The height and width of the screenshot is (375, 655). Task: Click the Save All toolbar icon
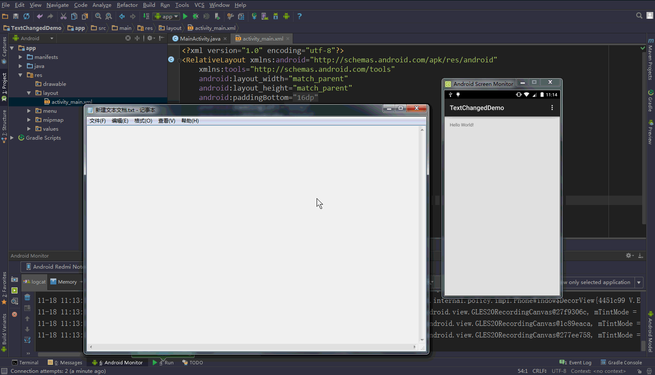pyautogui.click(x=16, y=16)
